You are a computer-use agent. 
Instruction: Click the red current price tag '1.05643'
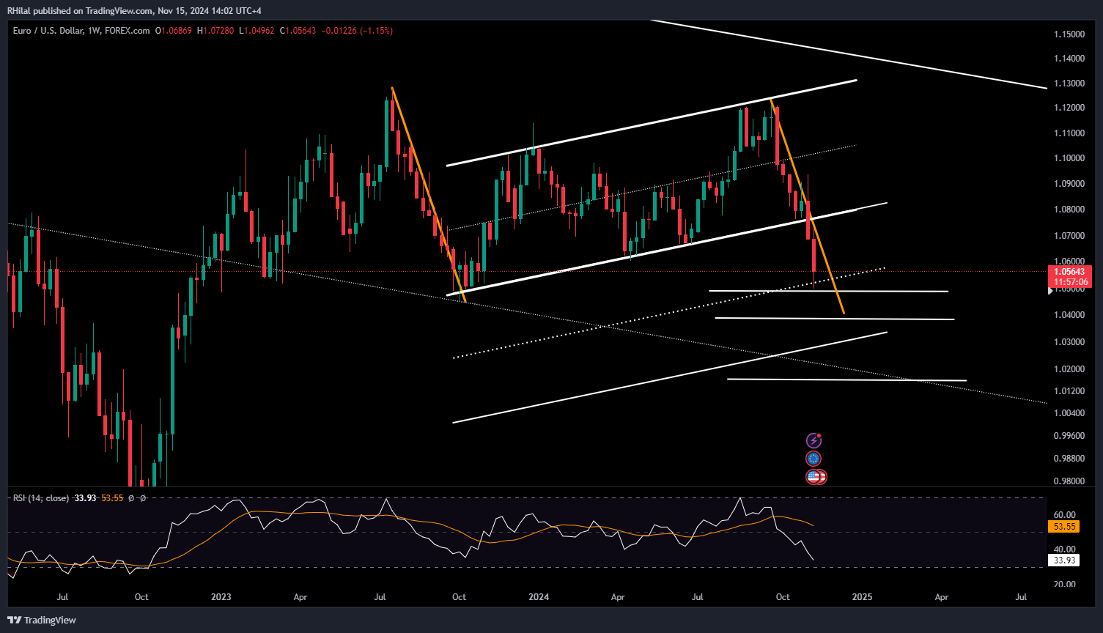click(x=1070, y=271)
